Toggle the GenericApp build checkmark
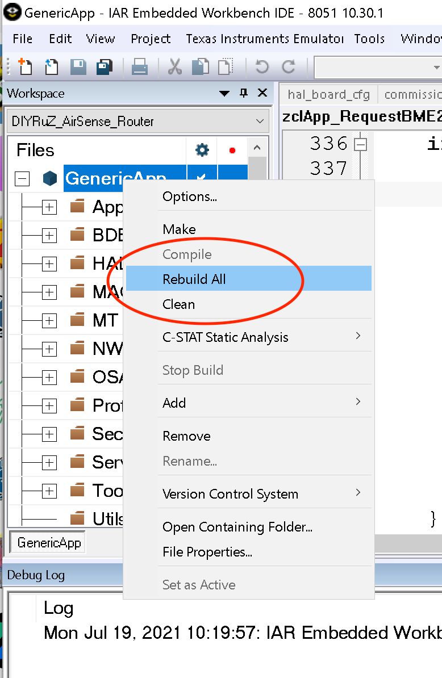The image size is (442, 678). coord(202,177)
